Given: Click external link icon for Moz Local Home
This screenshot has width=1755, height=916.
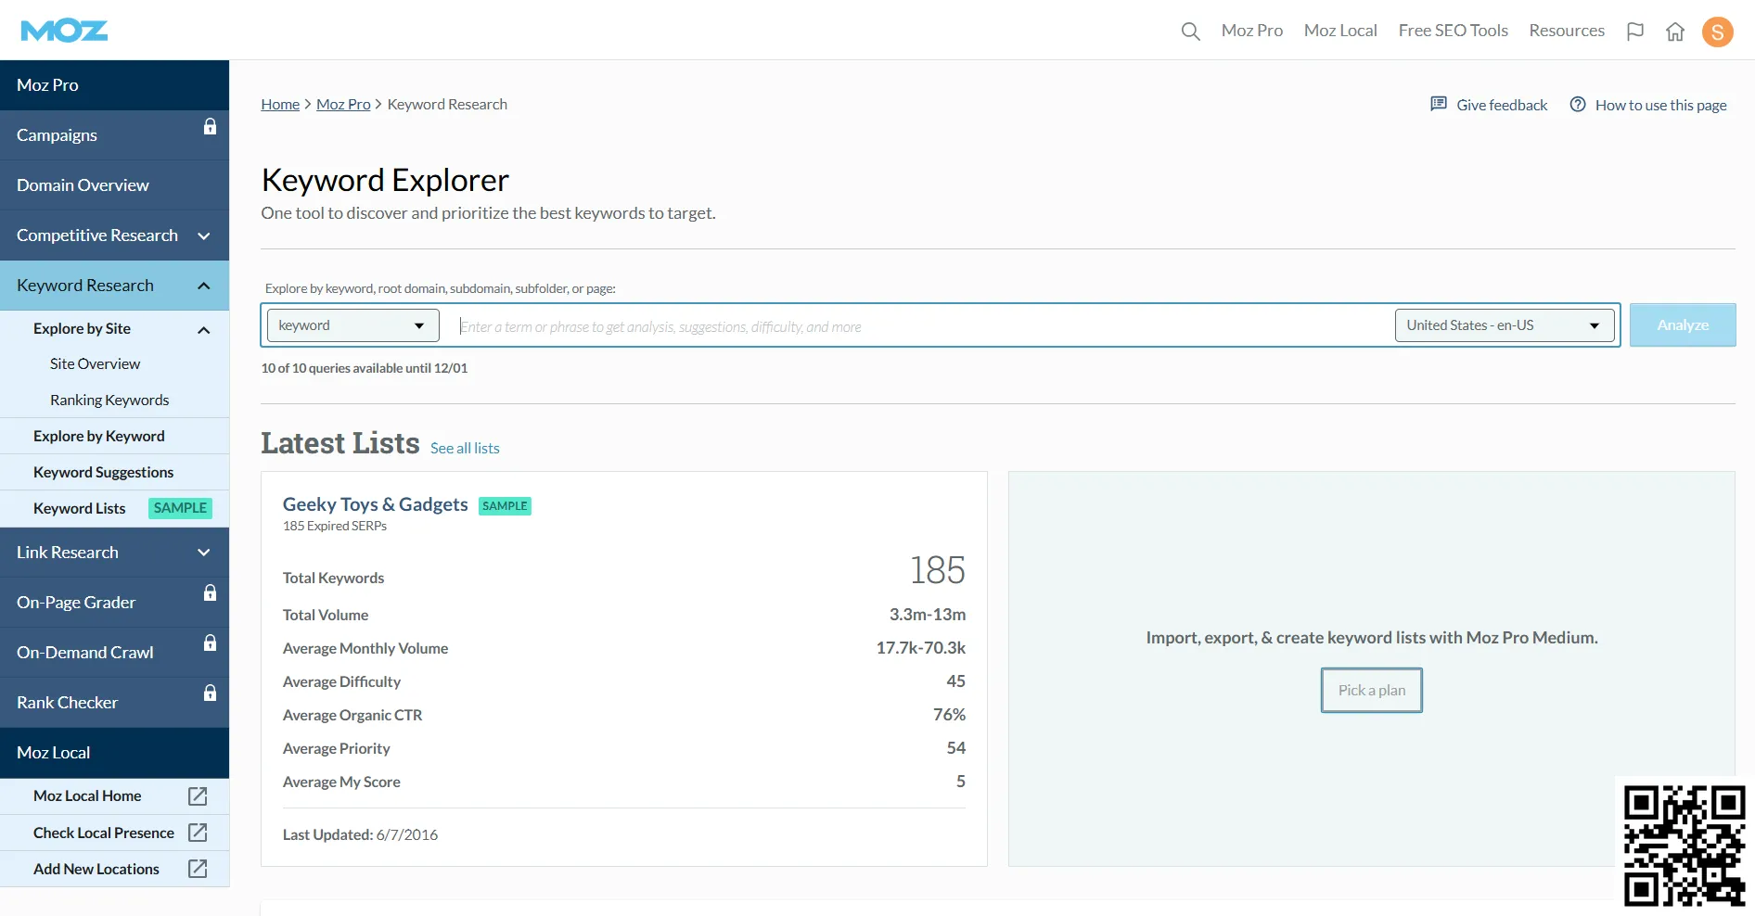Looking at the screenshot, I should tap(198, 795).
